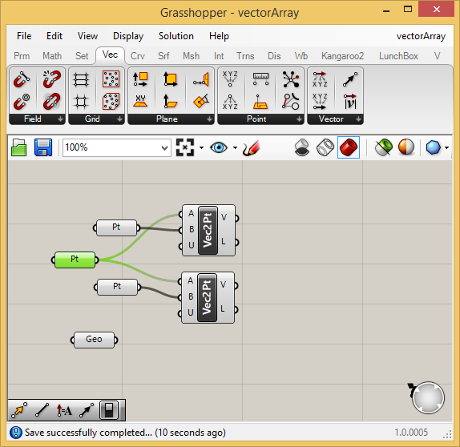The width and height of the screenshot is (460, 447).
Task: Toggle the named views eye icon
Action: tap(219, 147)
